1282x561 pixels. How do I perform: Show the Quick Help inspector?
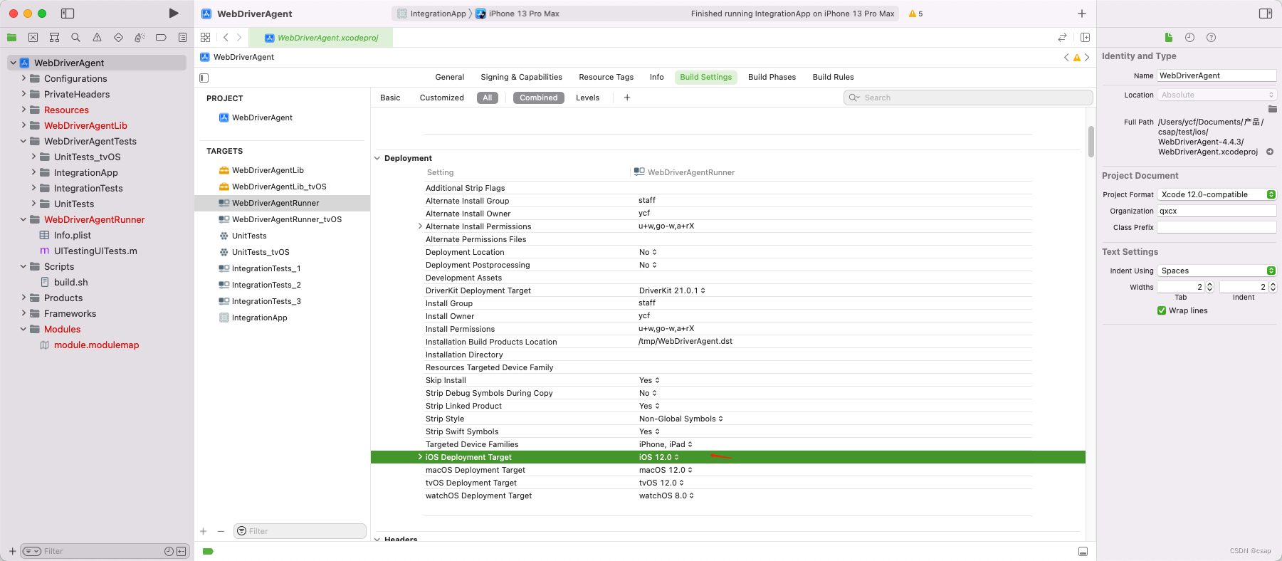(1211, 38)
